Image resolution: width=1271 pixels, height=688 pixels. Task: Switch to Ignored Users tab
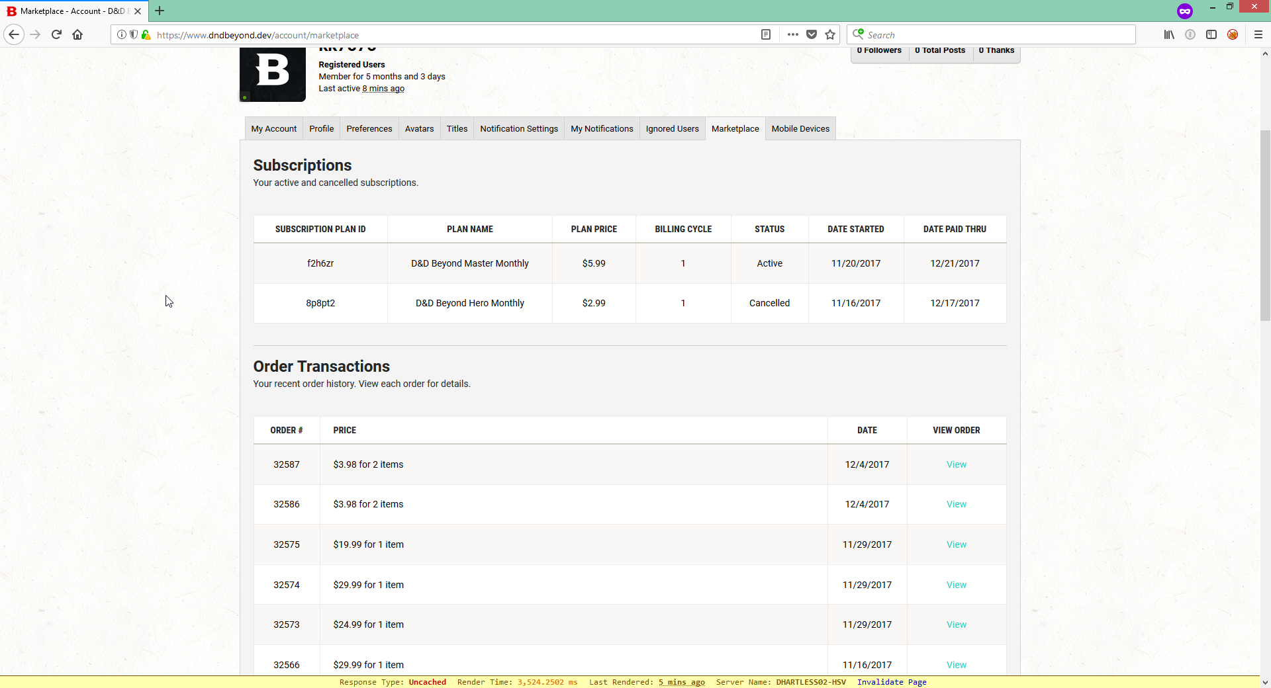tap(673, 128)
